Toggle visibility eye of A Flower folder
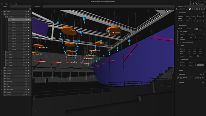This screenshot has height=116, width=206. [x=28, y=68]
